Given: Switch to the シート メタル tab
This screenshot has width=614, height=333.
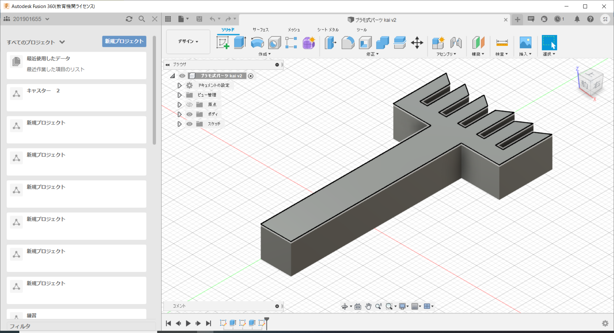Looking at the screenshot, I should 328,30.
